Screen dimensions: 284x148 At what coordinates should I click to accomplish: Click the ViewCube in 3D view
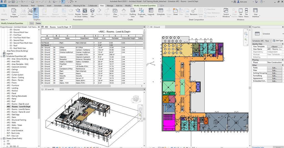136,99
